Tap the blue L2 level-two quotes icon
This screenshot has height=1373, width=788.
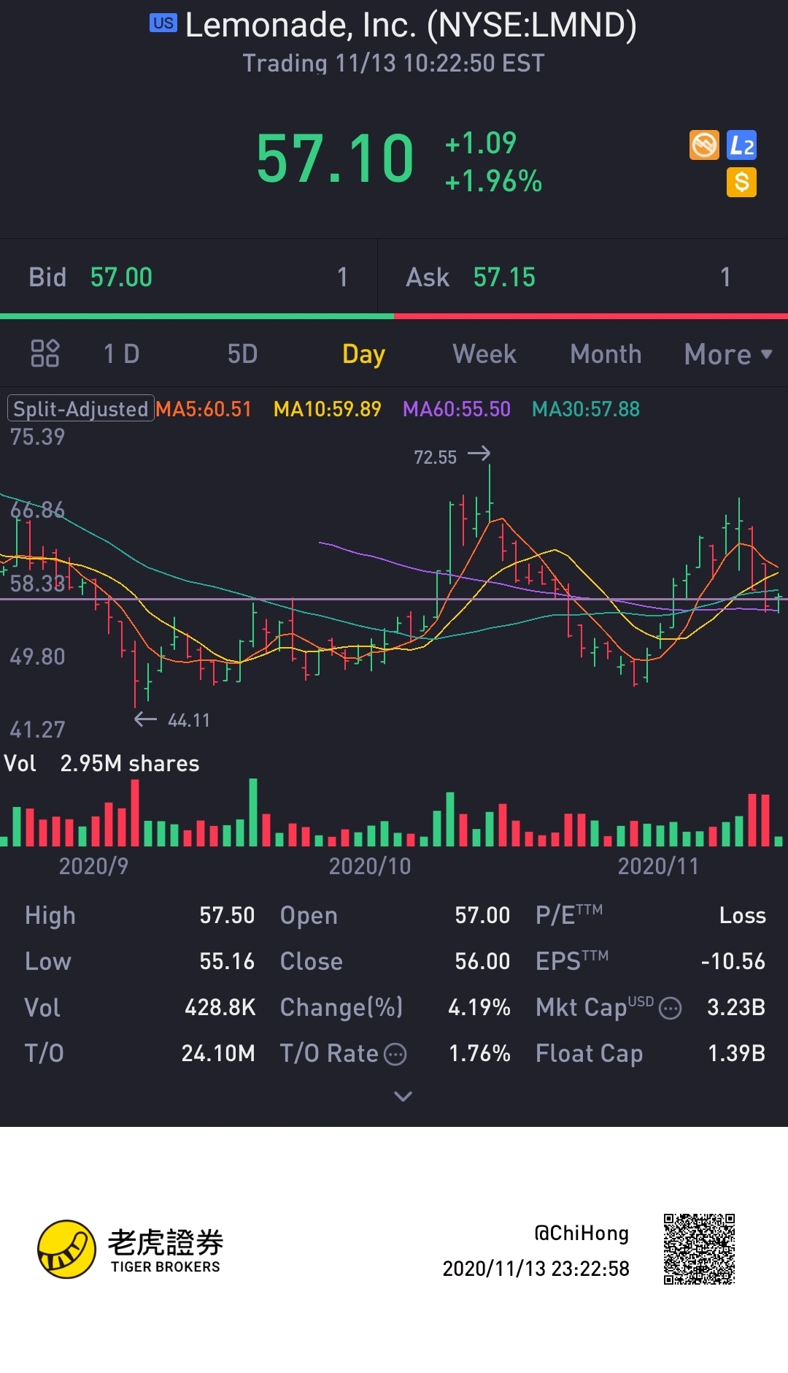(741, 145)
